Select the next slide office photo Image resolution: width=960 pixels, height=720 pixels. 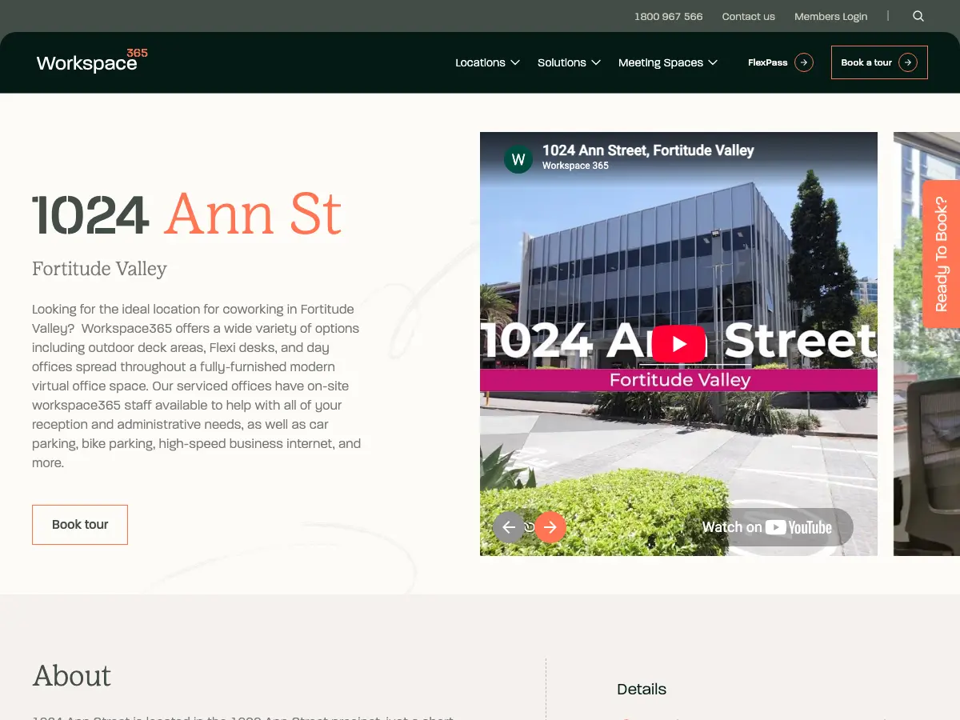click(926, 344)
